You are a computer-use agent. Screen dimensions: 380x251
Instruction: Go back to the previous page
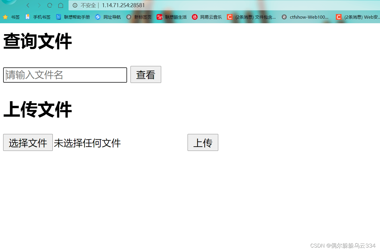28,5
